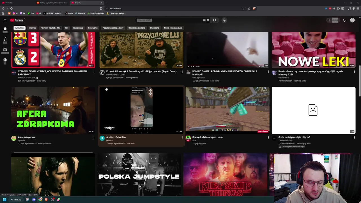Open more options for 'Gdzie trafiają usunięte zdjęcia?'

click(x=354, y=137)
